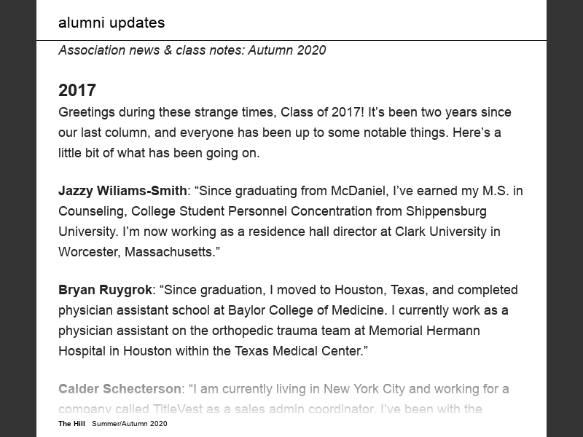Click the "alumni updates" page header

coord(111,23)
